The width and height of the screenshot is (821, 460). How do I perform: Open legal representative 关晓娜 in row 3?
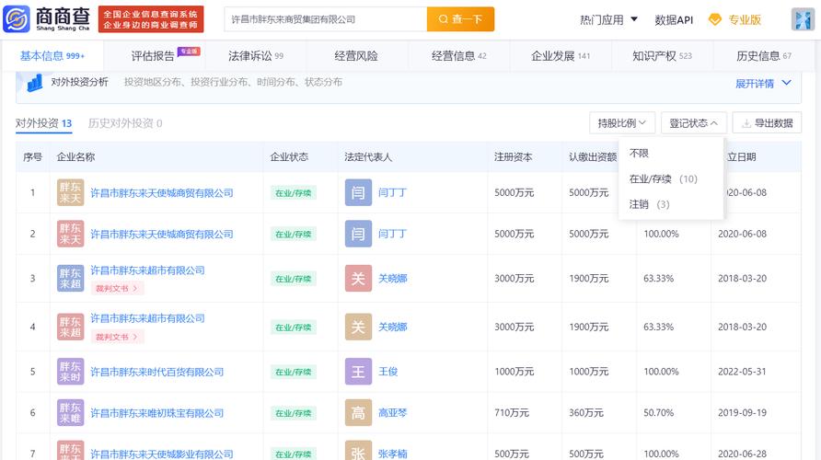click(392, 279)
